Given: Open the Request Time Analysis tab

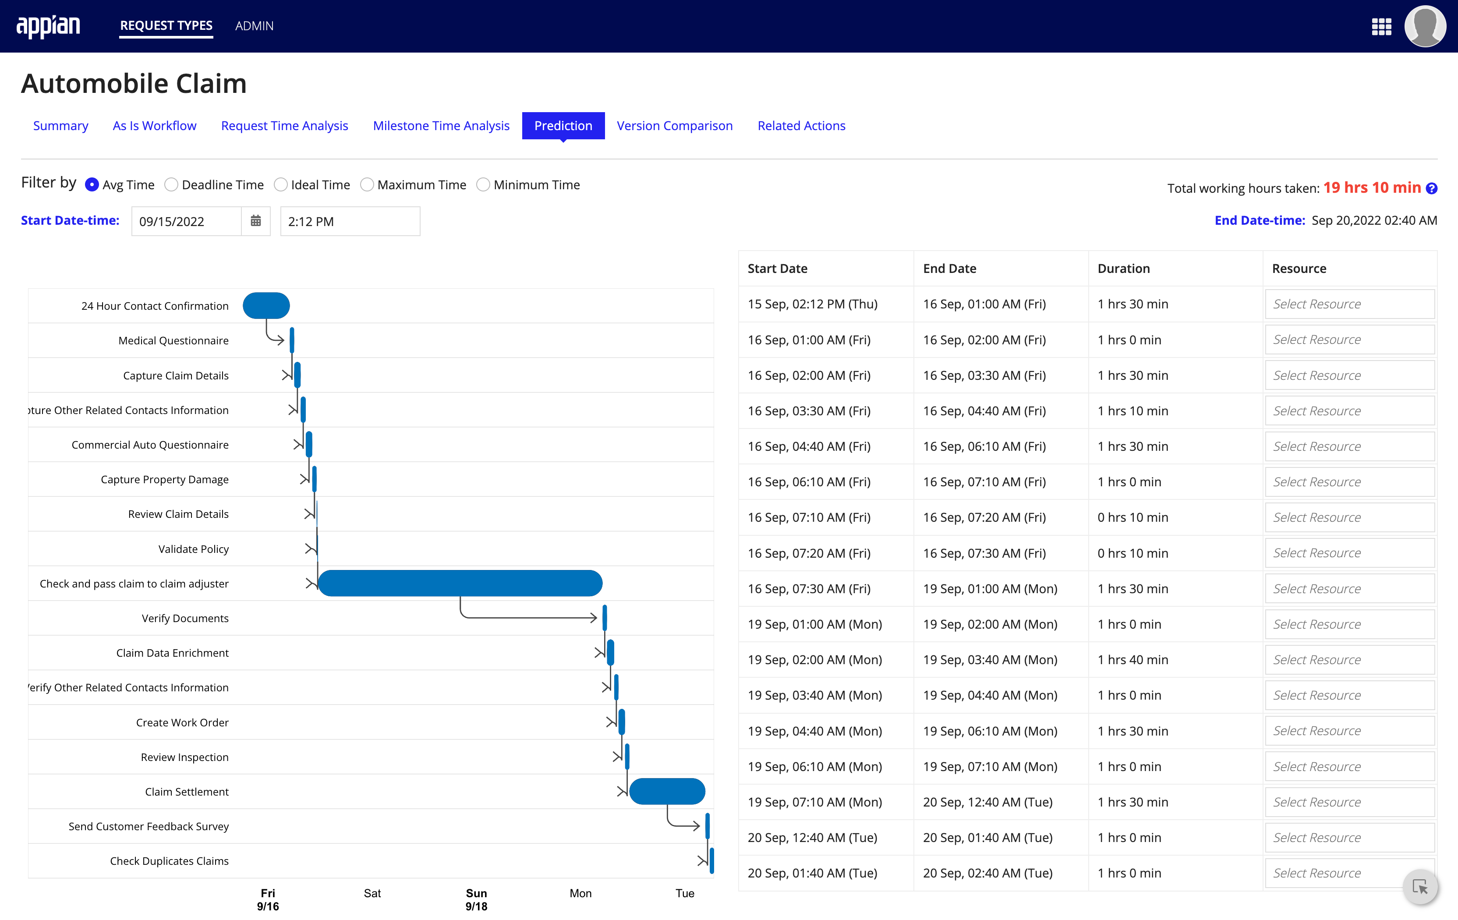Looking at the screenshot, I should 285,125.
